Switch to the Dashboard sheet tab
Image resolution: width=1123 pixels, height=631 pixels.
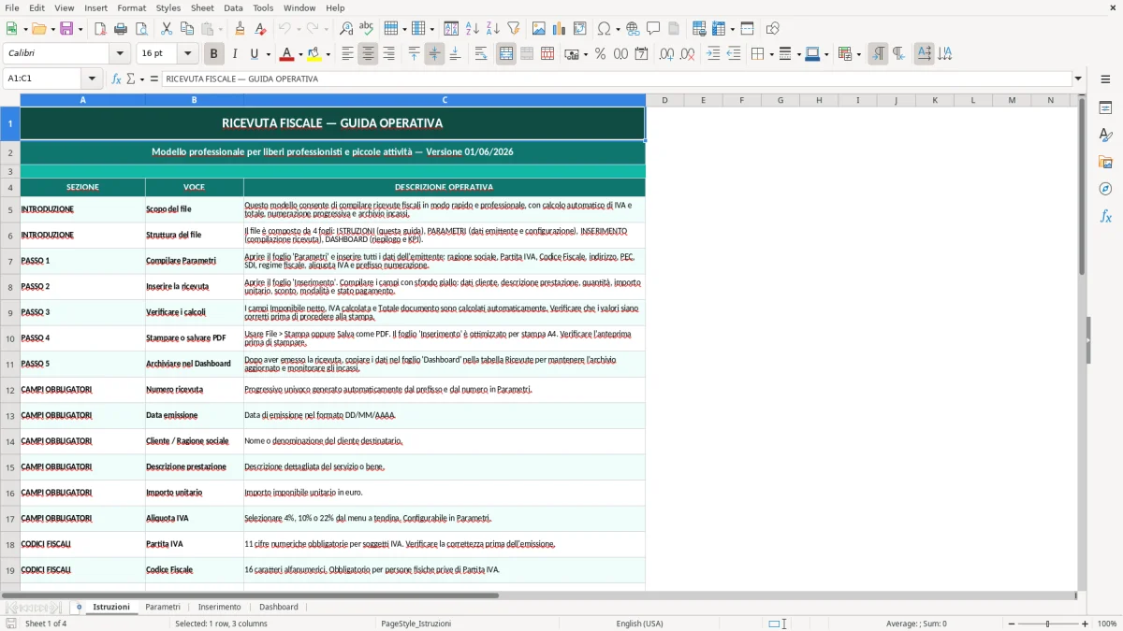coord(279,607)
